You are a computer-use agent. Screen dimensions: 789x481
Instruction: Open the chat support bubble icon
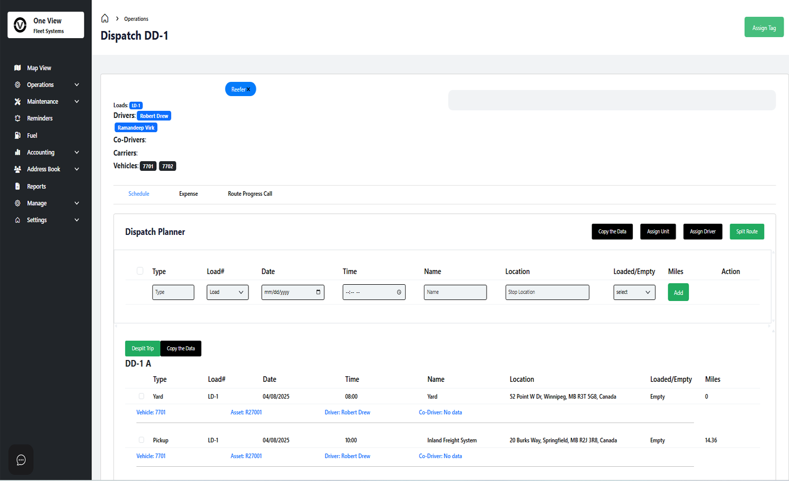(21, 460)
